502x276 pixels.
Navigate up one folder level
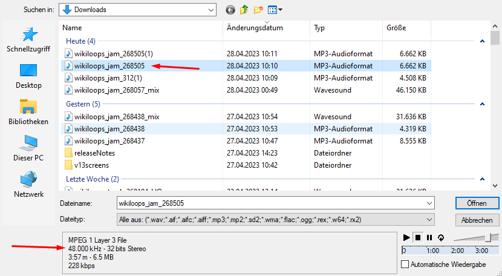point(244,10)
